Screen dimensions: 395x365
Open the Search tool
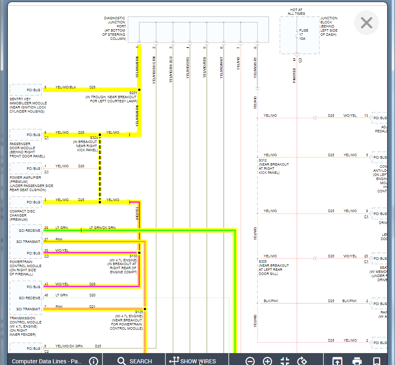pos(135,361)
